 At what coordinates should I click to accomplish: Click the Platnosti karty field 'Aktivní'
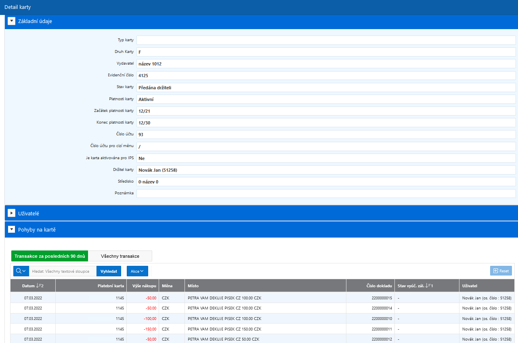326,99
